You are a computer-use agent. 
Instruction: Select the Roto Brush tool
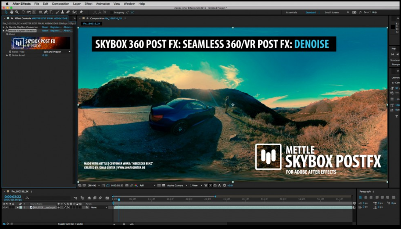coord(74,12)
